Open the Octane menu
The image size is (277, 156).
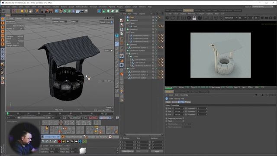[x=128, y=7]
